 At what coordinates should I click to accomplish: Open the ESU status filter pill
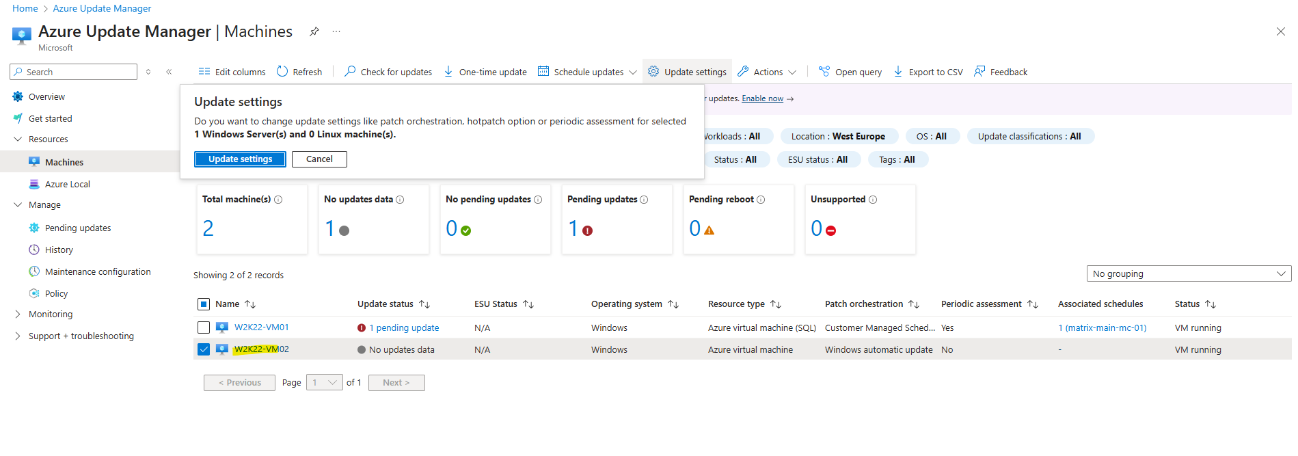817,159
